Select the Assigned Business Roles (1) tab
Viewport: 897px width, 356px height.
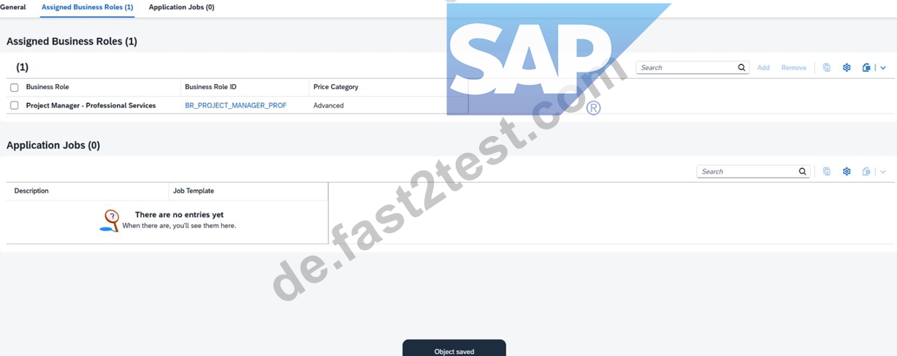(x=88, y=7)
